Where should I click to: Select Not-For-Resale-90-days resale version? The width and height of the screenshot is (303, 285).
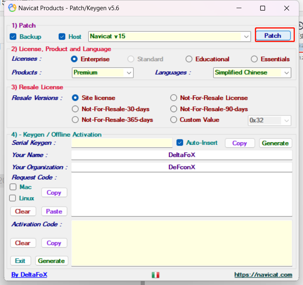(173, 109)
